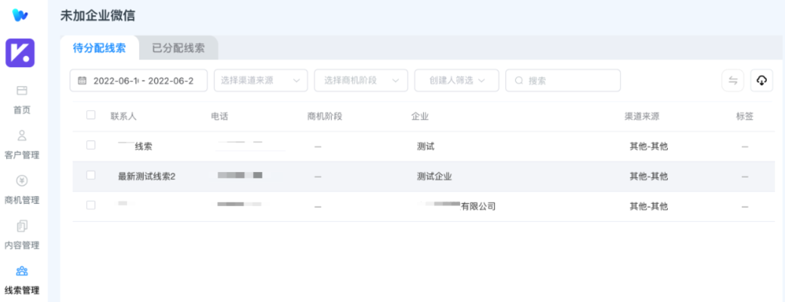
Task: Click the 最新测试线索2 contact name
Action: coord(147,176)
